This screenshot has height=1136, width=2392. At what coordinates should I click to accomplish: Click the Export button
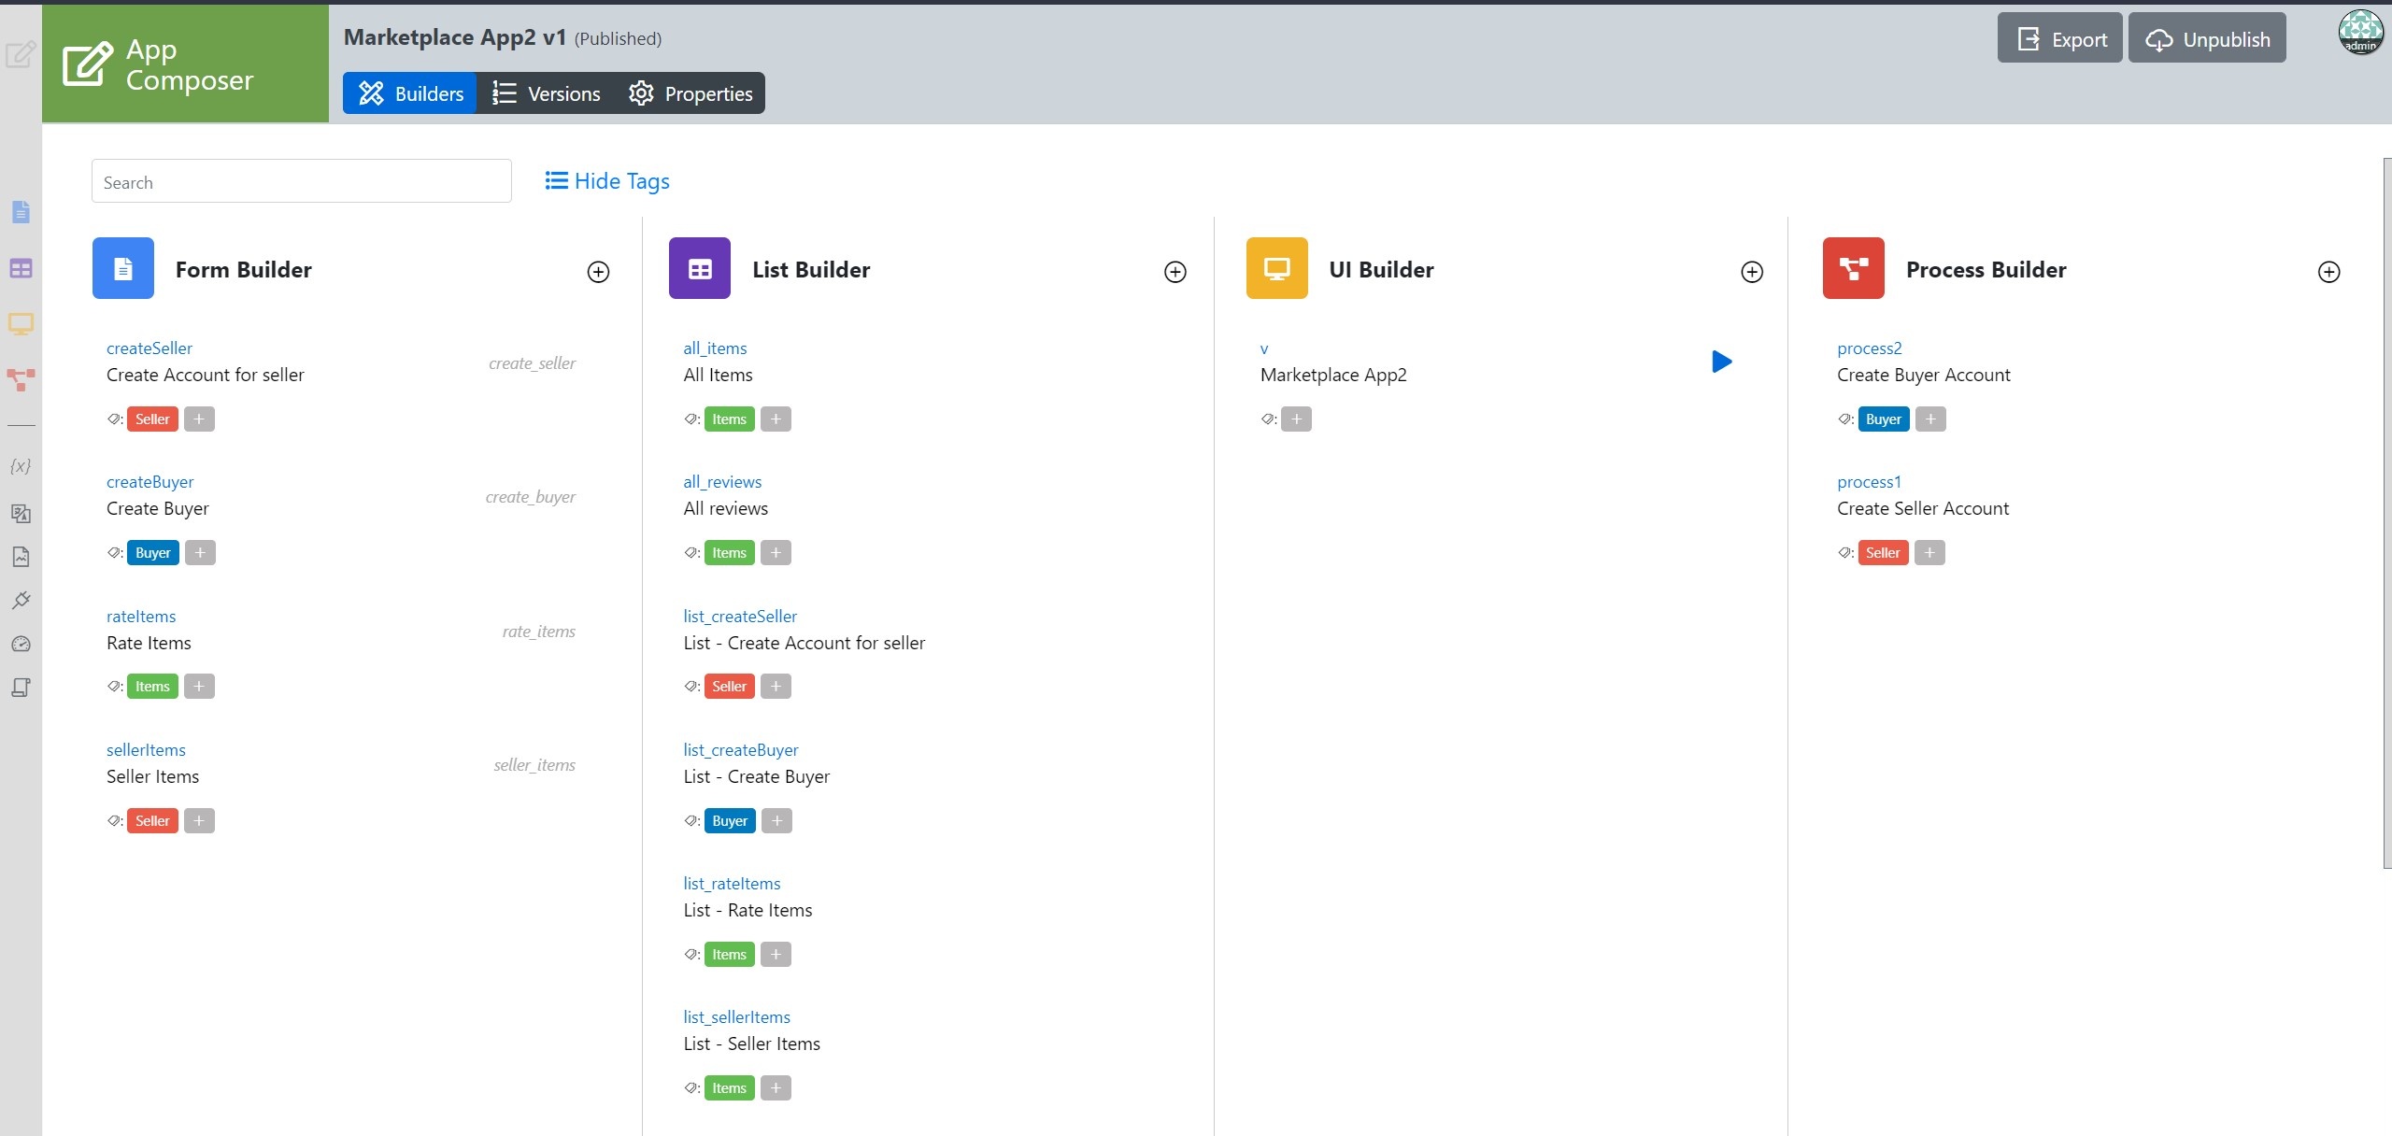click(2060, 38)
